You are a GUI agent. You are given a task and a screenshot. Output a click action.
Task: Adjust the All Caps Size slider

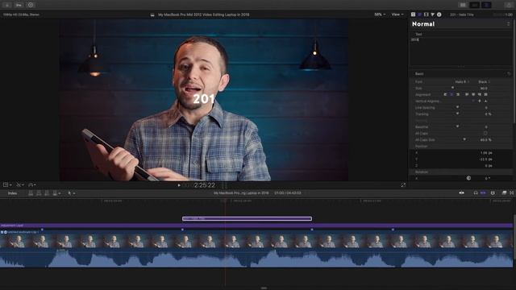[464, 139]
